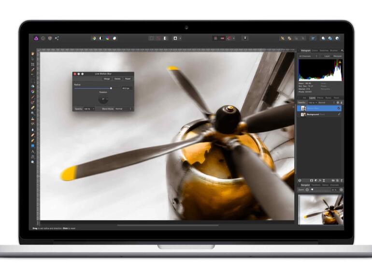This screenshot has height=279, width=372.
Task: Open the Quick Mask options arrow
Action: tap(180, 38)
